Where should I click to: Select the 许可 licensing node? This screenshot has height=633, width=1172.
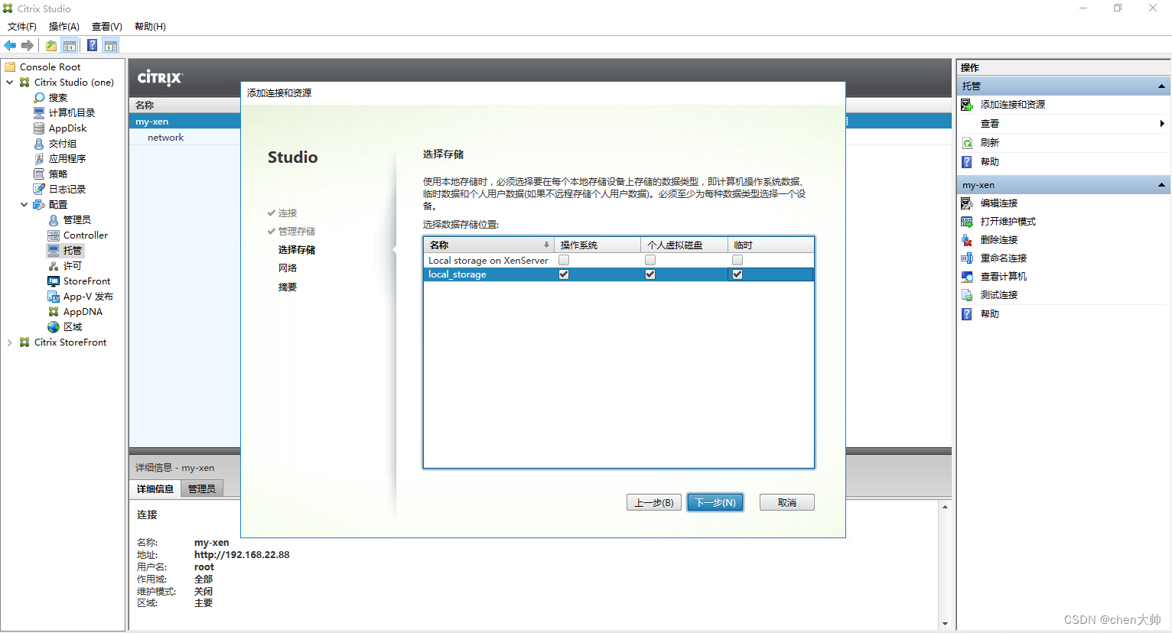pyautogui.click(x=72, y=266)
